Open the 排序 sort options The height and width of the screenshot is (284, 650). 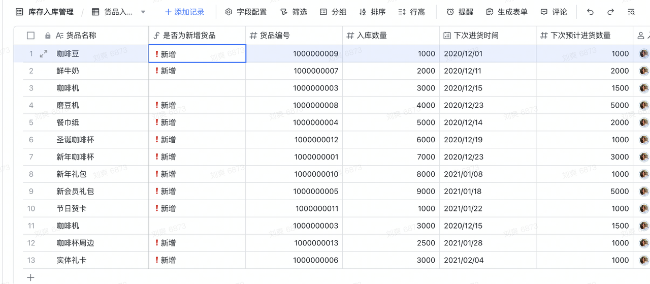372,12
